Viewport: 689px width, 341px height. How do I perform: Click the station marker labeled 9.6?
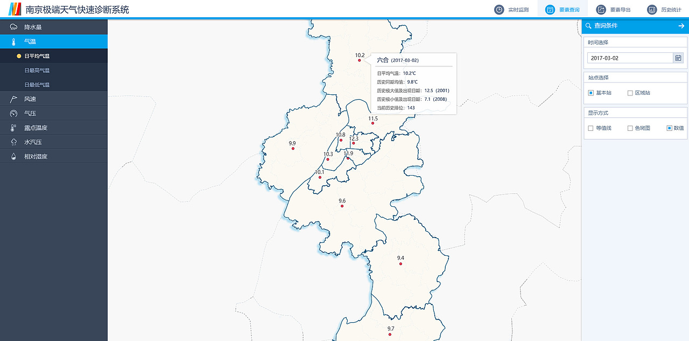pyautogui.click(x=342, y=206)
